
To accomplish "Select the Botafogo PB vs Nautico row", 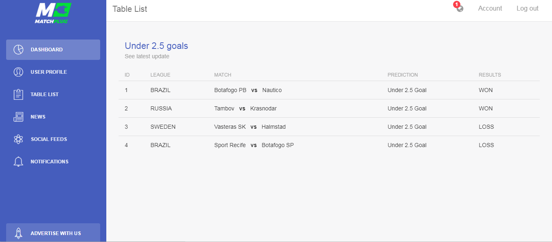I will [329, 90].
